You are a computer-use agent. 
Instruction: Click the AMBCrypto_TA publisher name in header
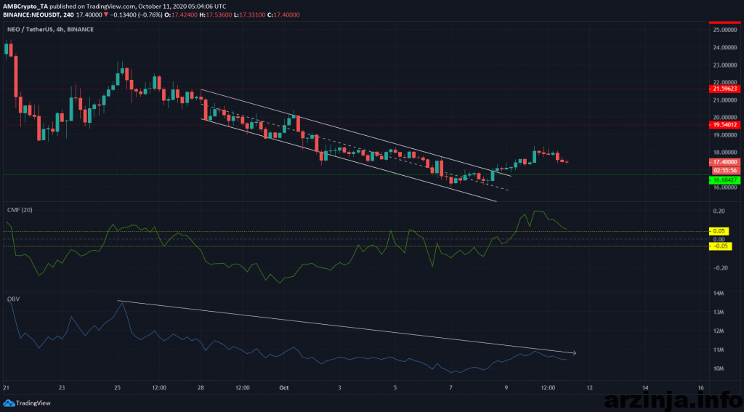28,4
